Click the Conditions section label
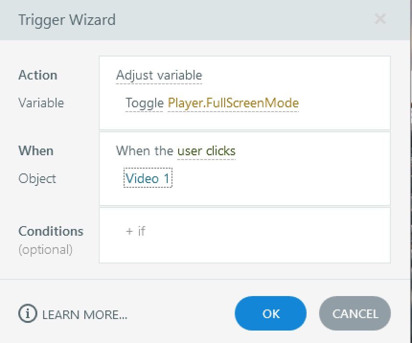 click(51, 231)
